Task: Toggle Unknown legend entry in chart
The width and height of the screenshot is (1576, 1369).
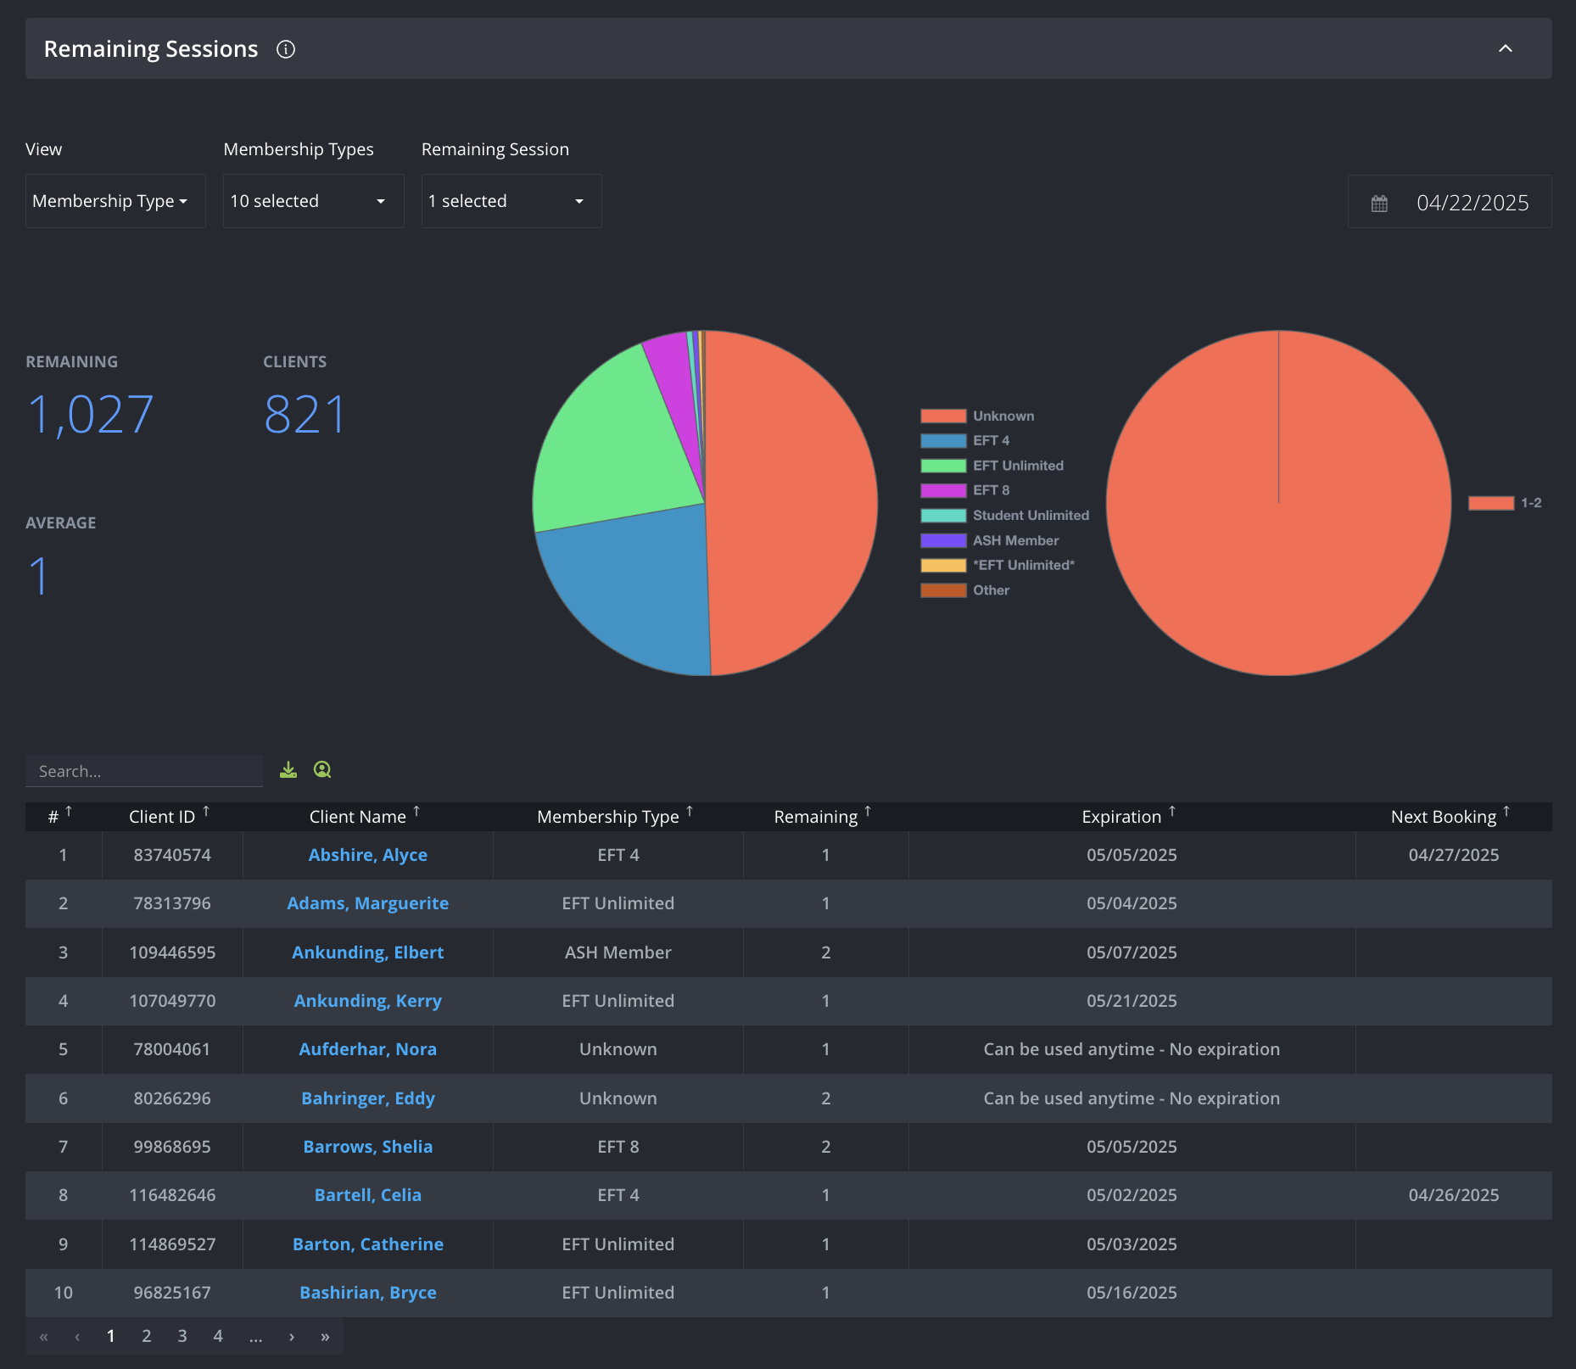Action: click(977, 416)
